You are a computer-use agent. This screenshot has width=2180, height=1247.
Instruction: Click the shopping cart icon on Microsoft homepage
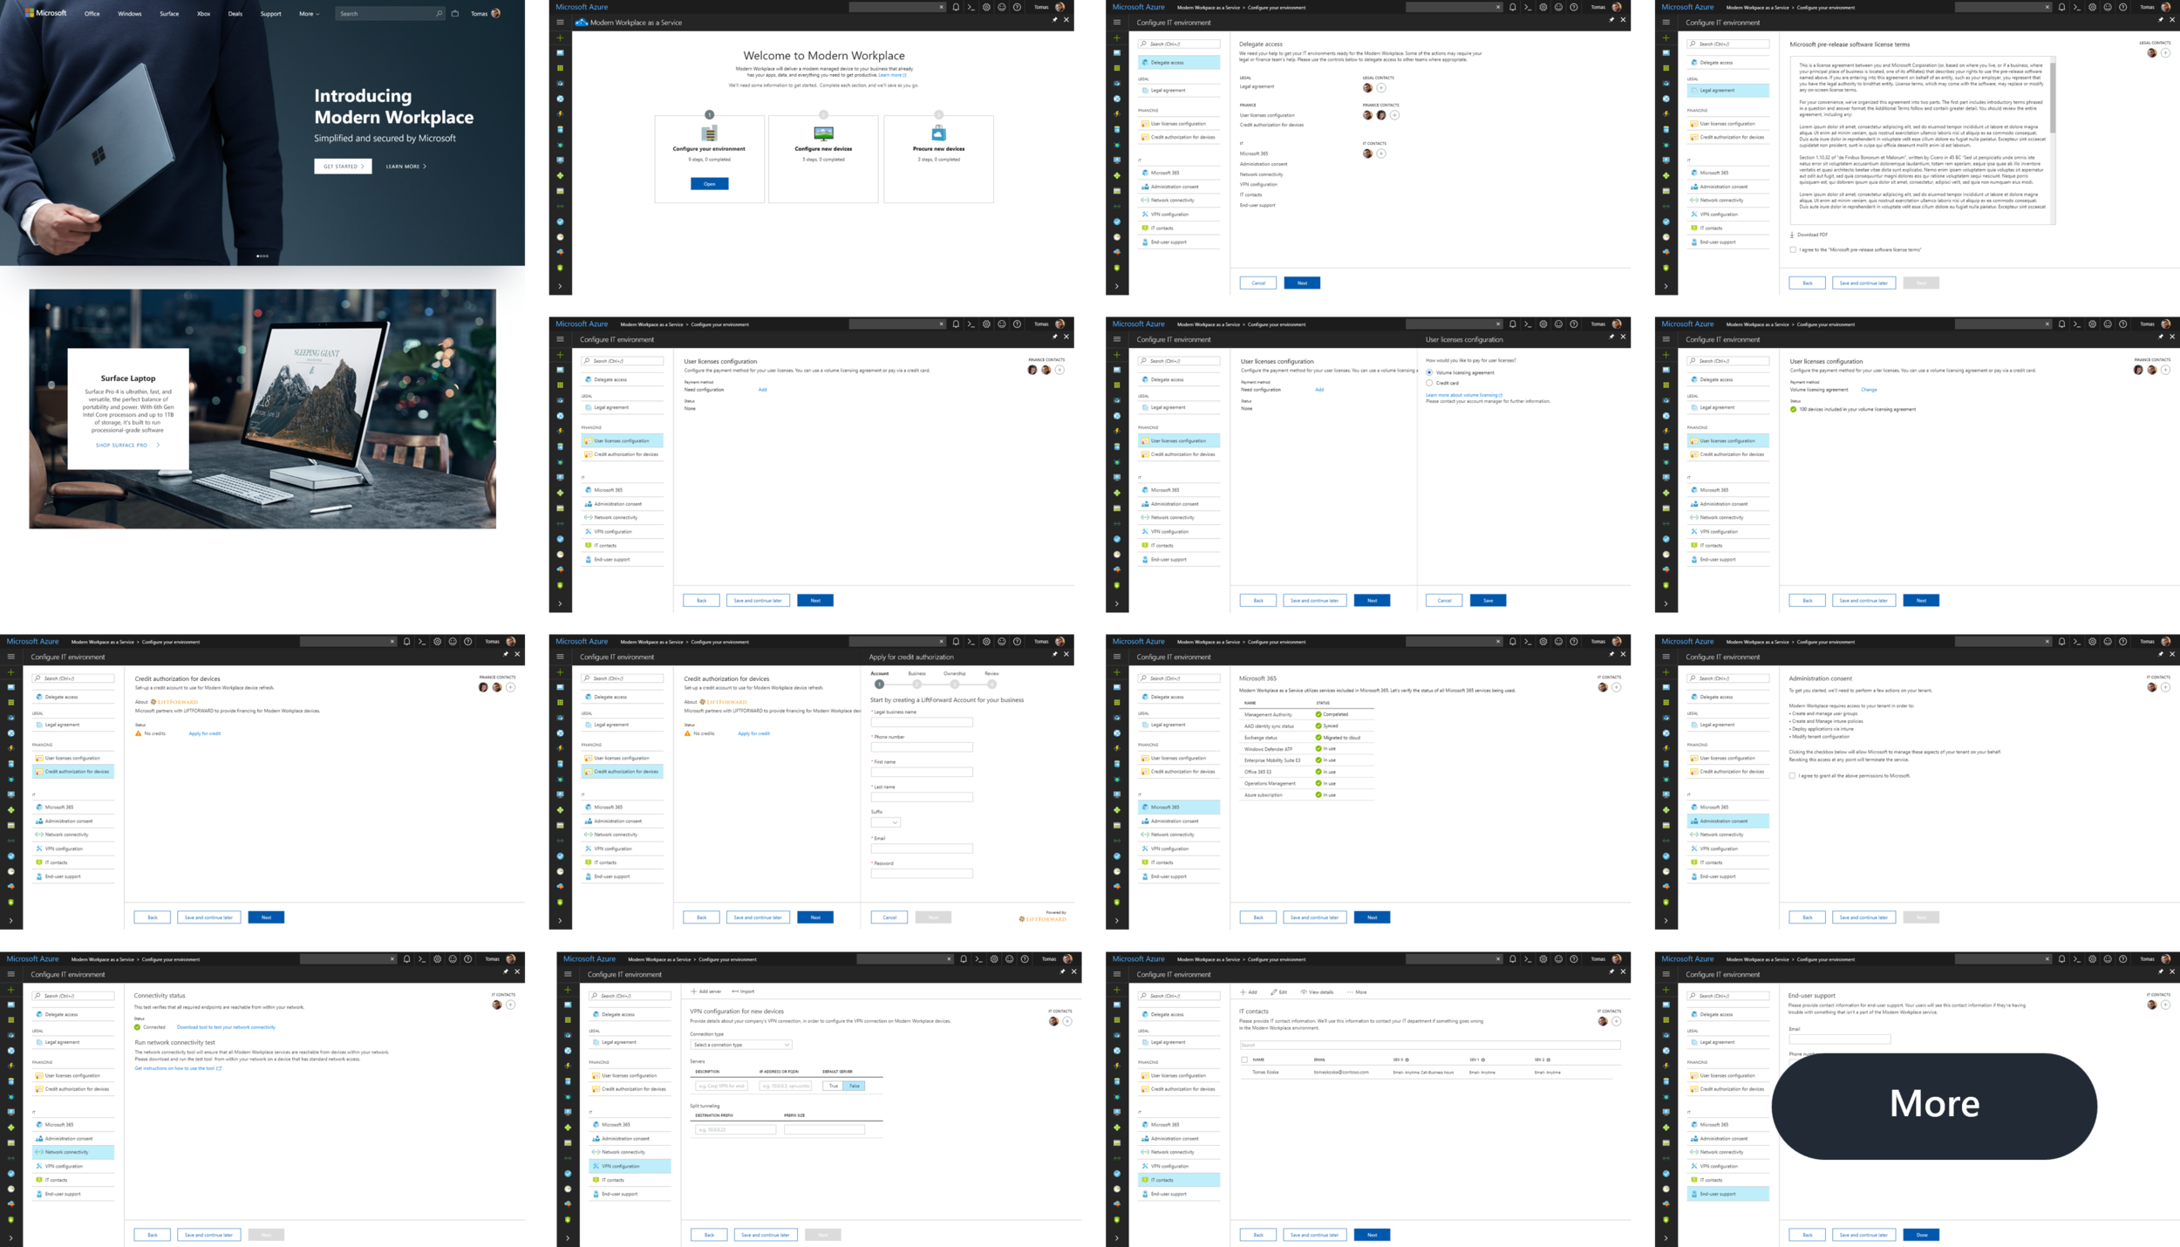(455, 13)
